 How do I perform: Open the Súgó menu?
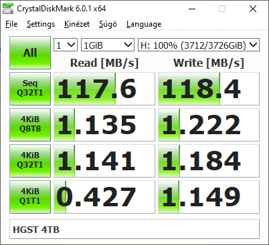108,24
